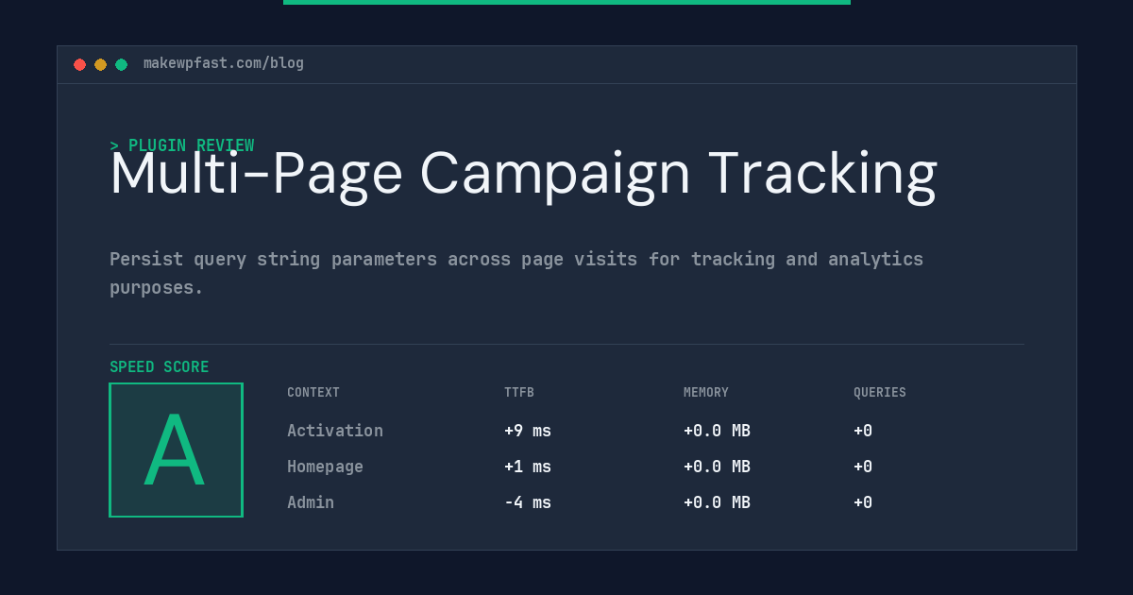Click the -4 ms TTFB value
1133x595 pixels.
(x=528, y=502)
